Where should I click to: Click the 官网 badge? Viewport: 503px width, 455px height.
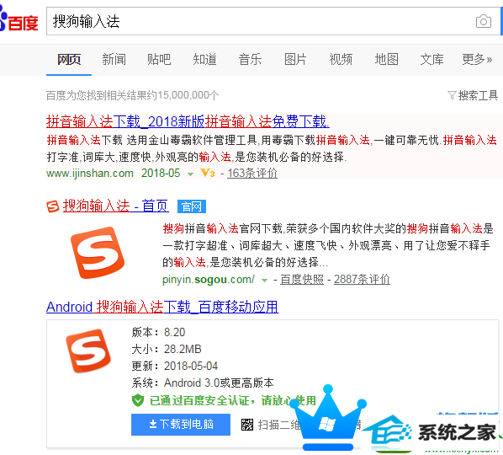[x=192, y=206]
